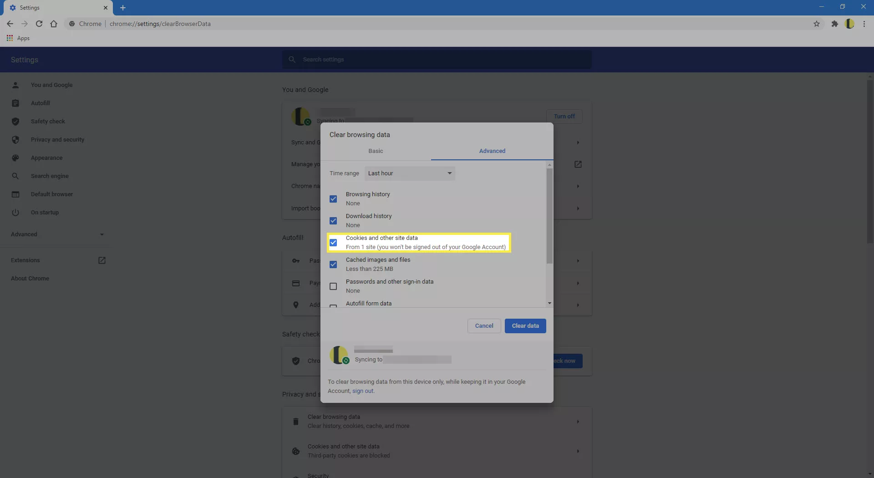Image resolution: width=874 pixels, height=478 pixels.
Task: Go to the home page icon
Action: (54, 24)
